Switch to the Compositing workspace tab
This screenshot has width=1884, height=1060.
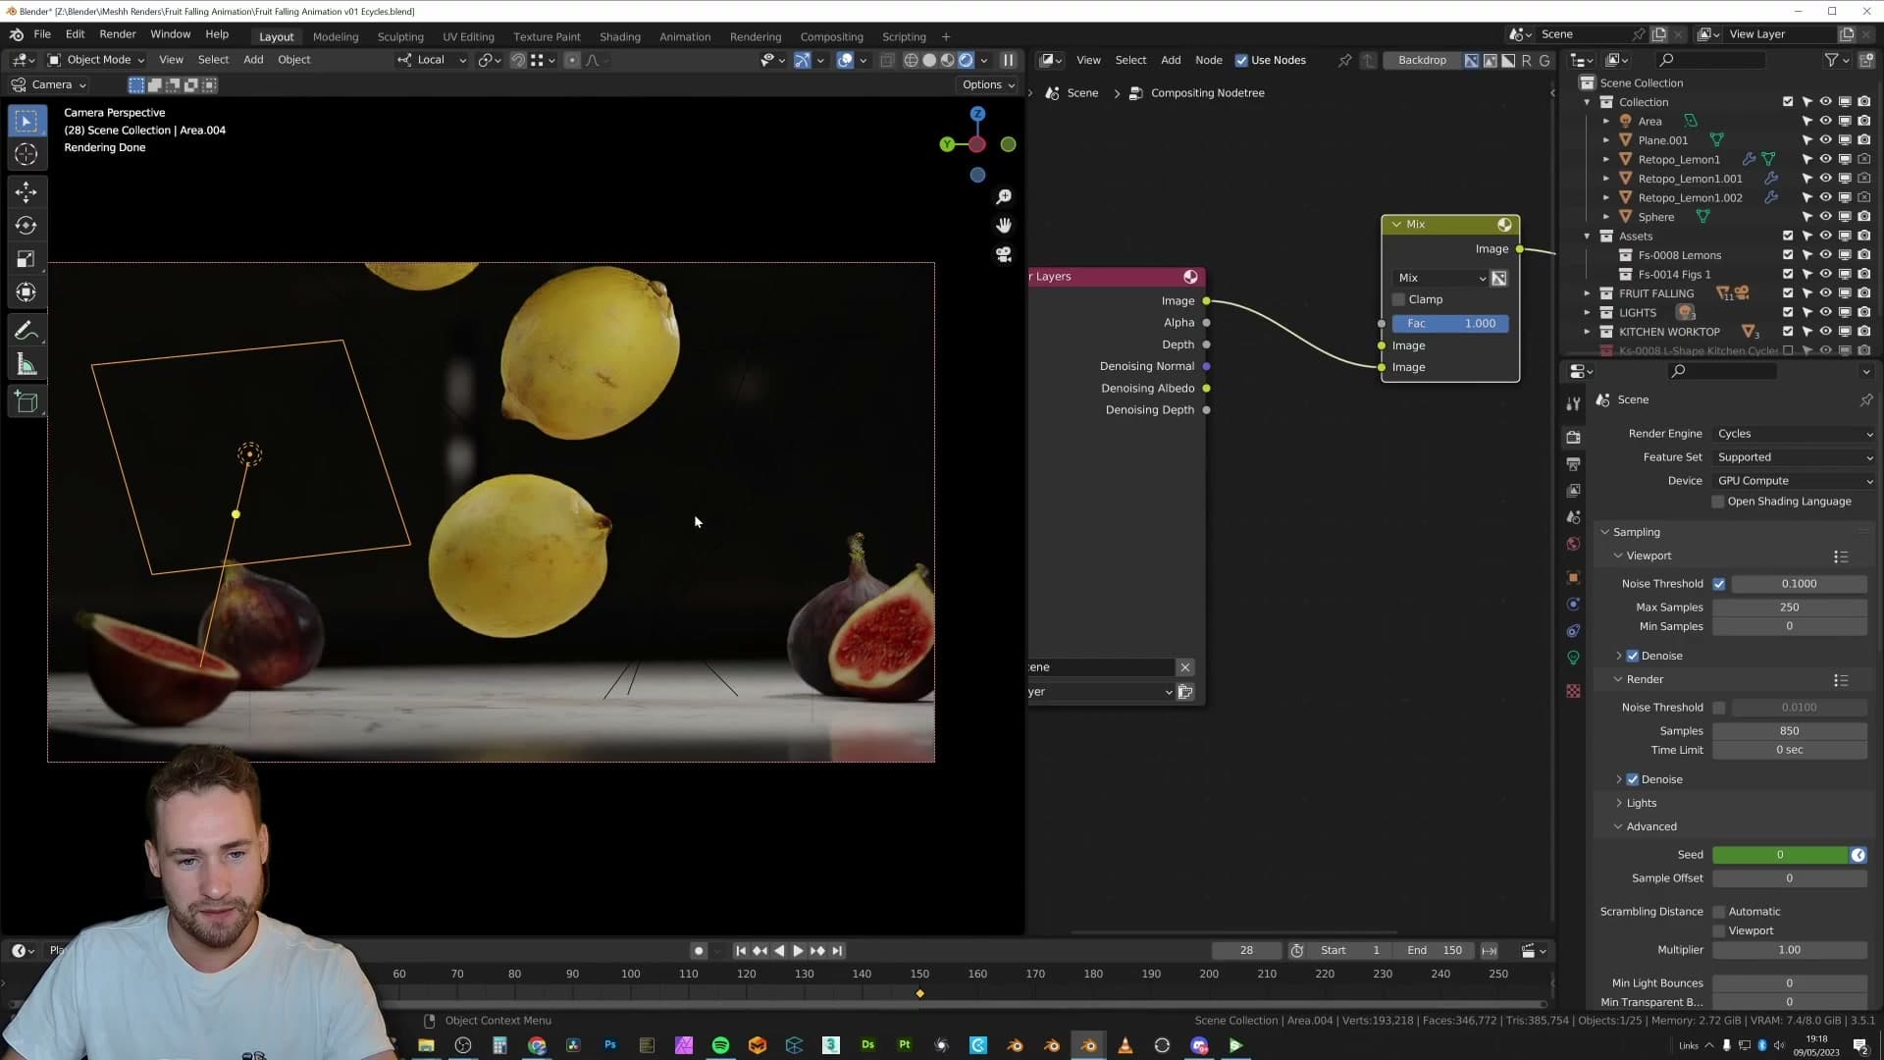click(x=831, y=36)
